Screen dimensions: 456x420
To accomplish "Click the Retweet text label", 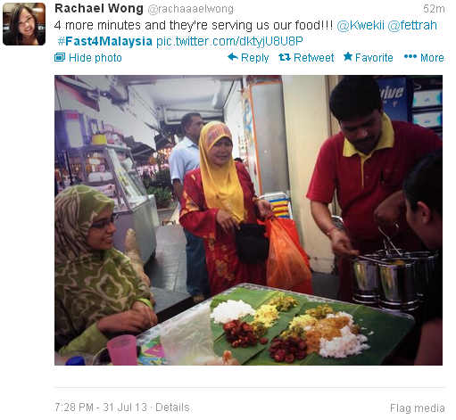I will click(x=313, y=57).
